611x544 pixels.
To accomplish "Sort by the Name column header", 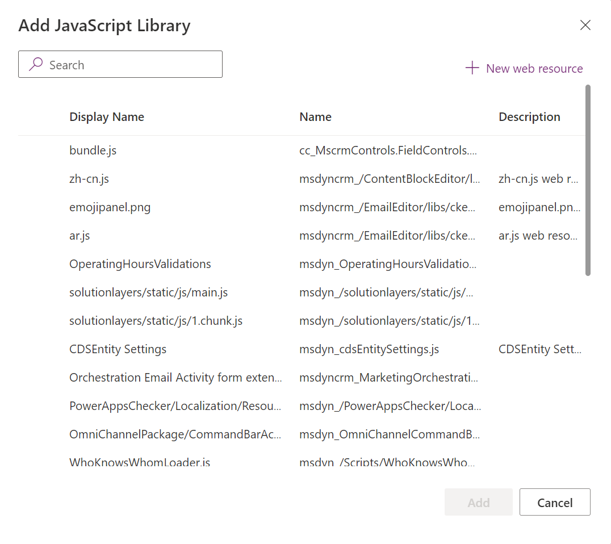I will [x=316, y=116].
